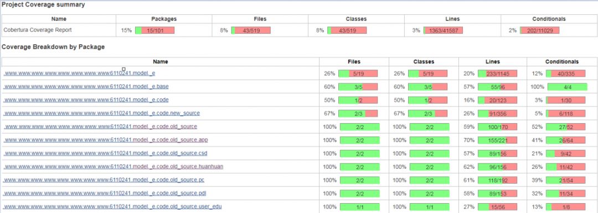
Task: Click the Conditionals header in breakdown table
Action: (562, 62)
